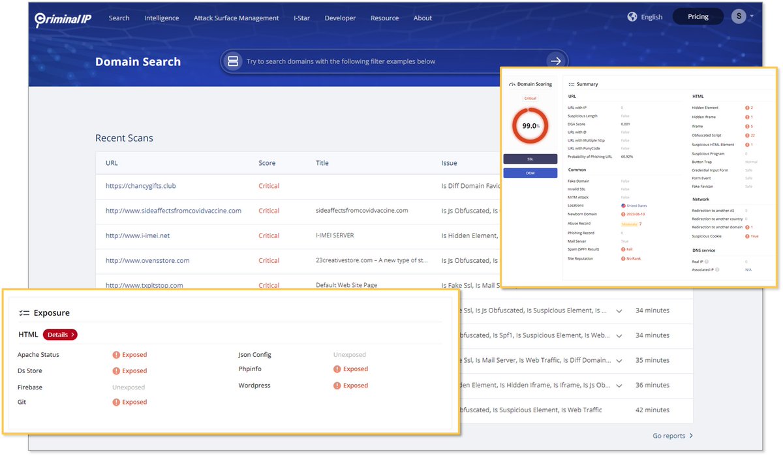Click the DOM button under Domain Scoring
783x456 pixels.
tap(530, 173)
